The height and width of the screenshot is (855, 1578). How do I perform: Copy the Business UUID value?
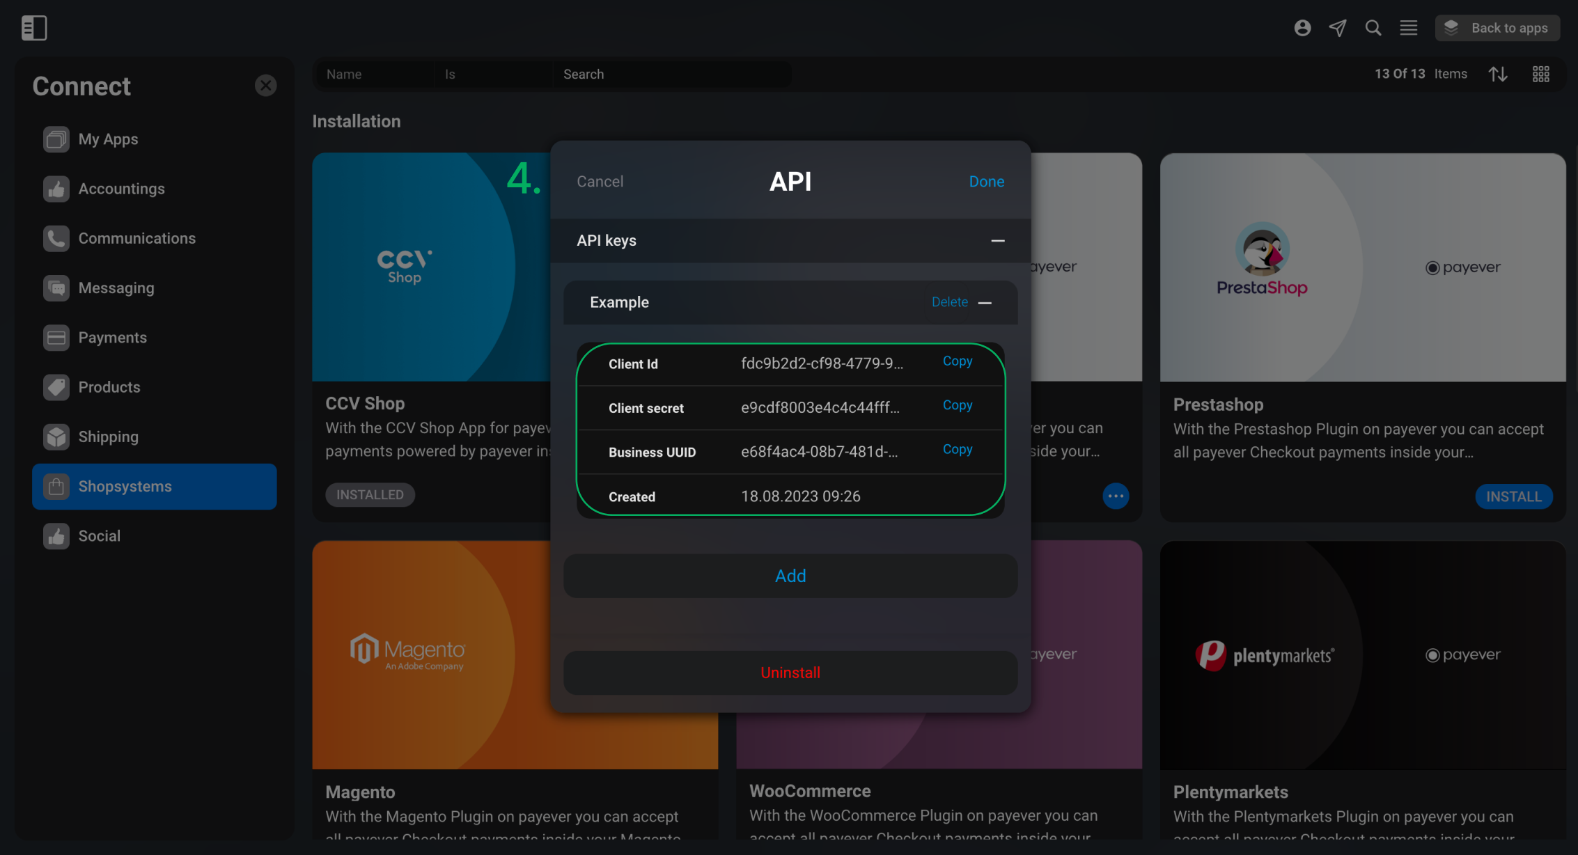coord(957,450)
